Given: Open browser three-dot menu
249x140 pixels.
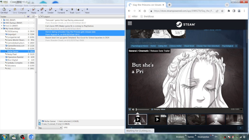Looking at the screenshot, I should 244,11.
